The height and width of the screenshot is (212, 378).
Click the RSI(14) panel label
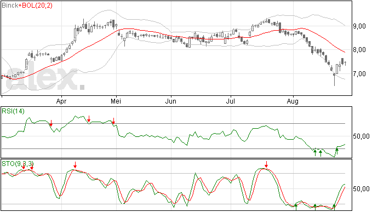point(13,111)
